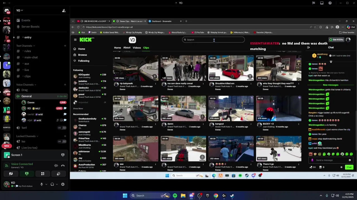This screenshot has height=200, width=357.
Task: Join the Drag voice channel
Action: [41, 90]
